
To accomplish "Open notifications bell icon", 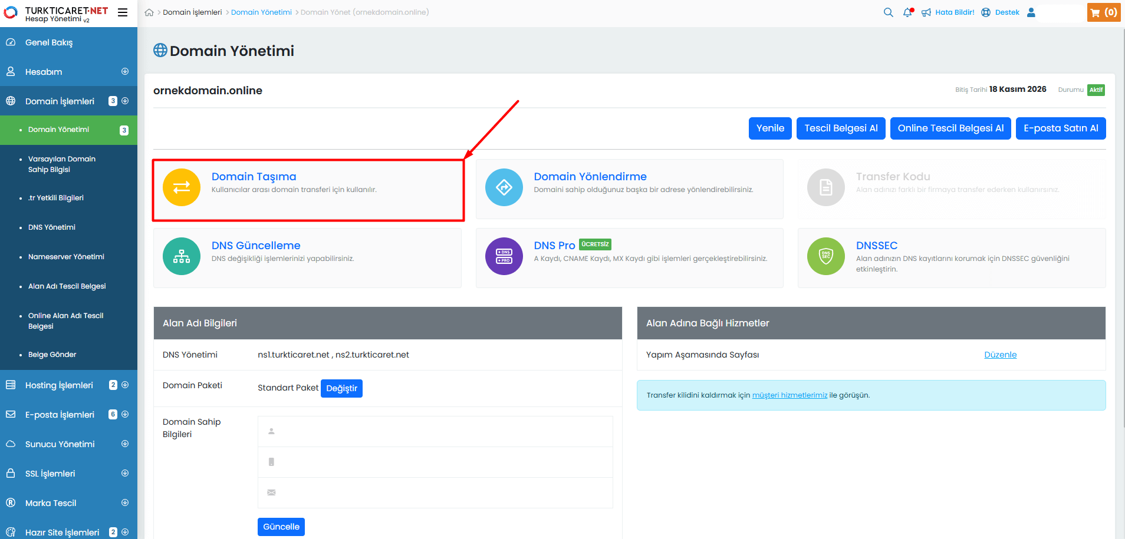I will pos(907,12).
